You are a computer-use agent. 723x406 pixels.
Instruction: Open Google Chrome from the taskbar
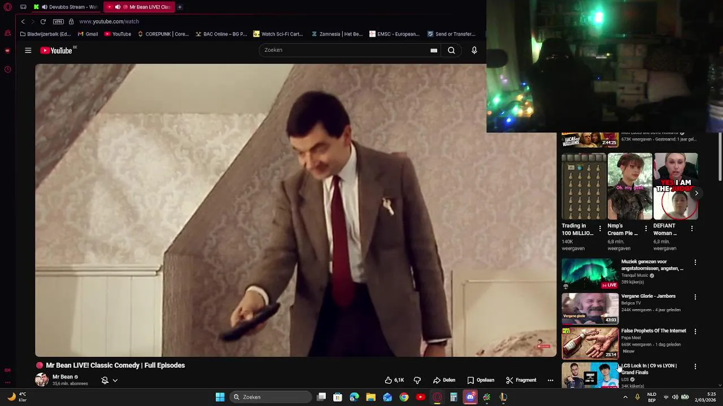[404, 397]
